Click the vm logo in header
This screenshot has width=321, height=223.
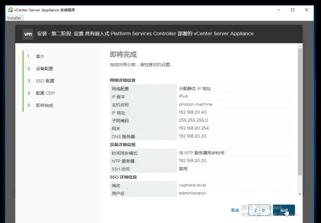tap(28, 34)
